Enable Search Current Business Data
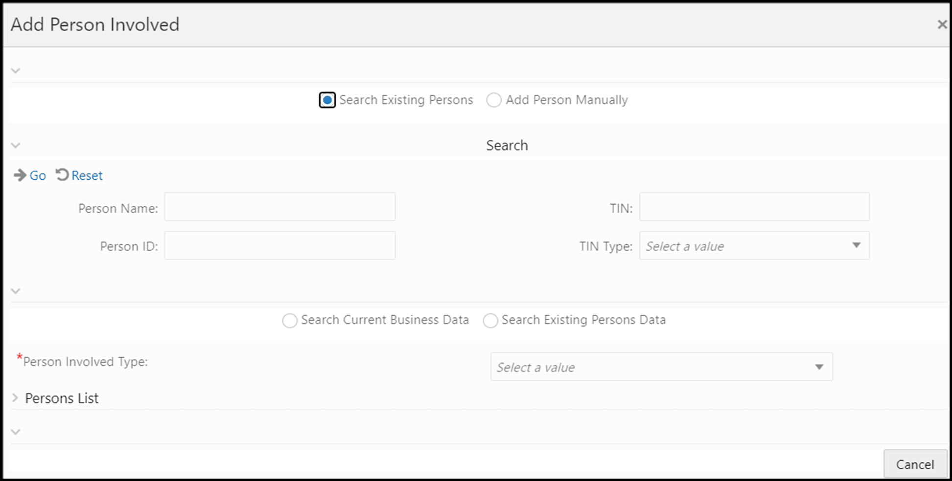 coord(289,321)
